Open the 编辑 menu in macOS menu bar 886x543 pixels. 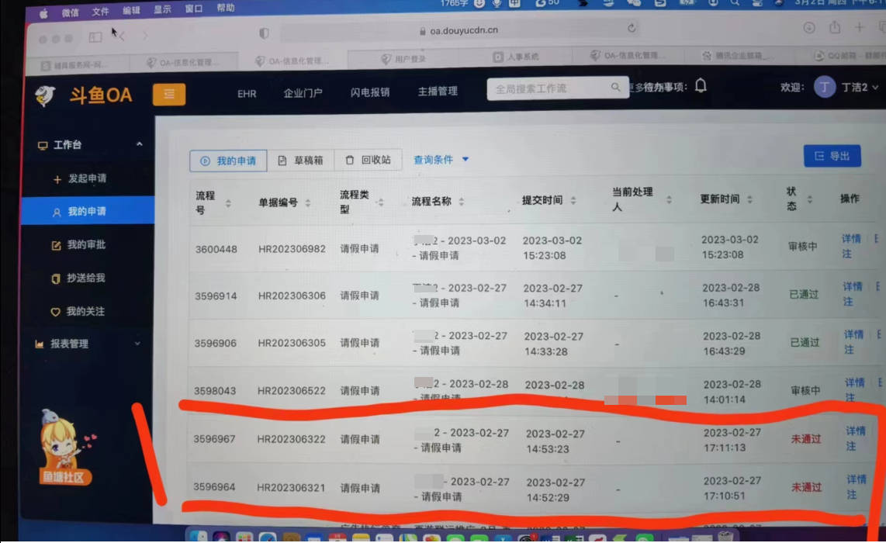[x=131, y=10]
